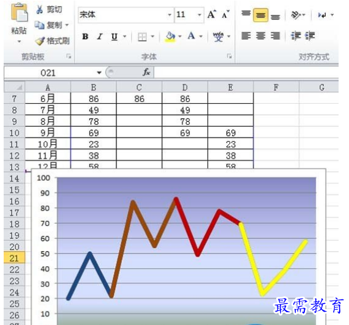The image size is (349, 325).
Task: Select the Format Painter (格式刷) brush
Action: (x=40, y=41)
